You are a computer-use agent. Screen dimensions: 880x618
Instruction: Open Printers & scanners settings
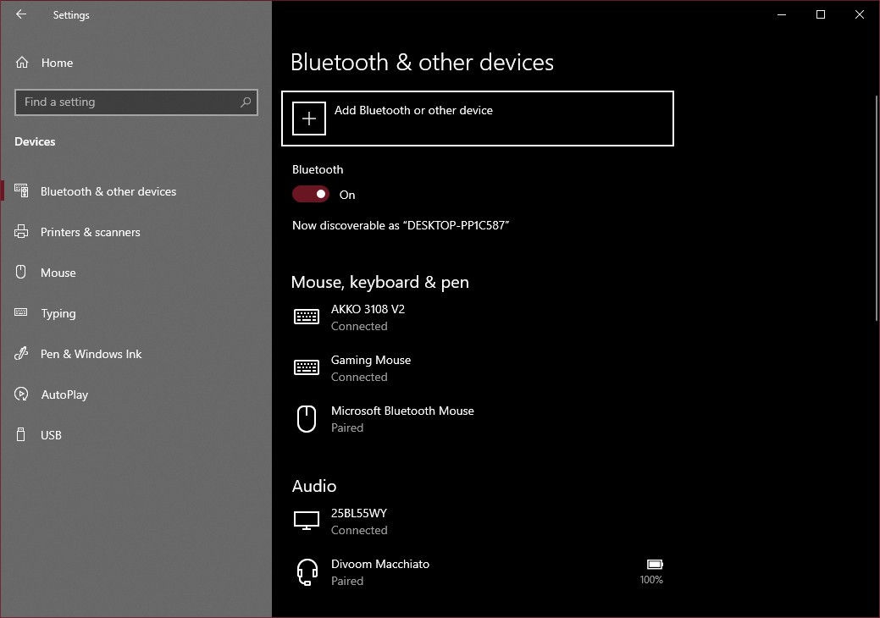point(136,232)
